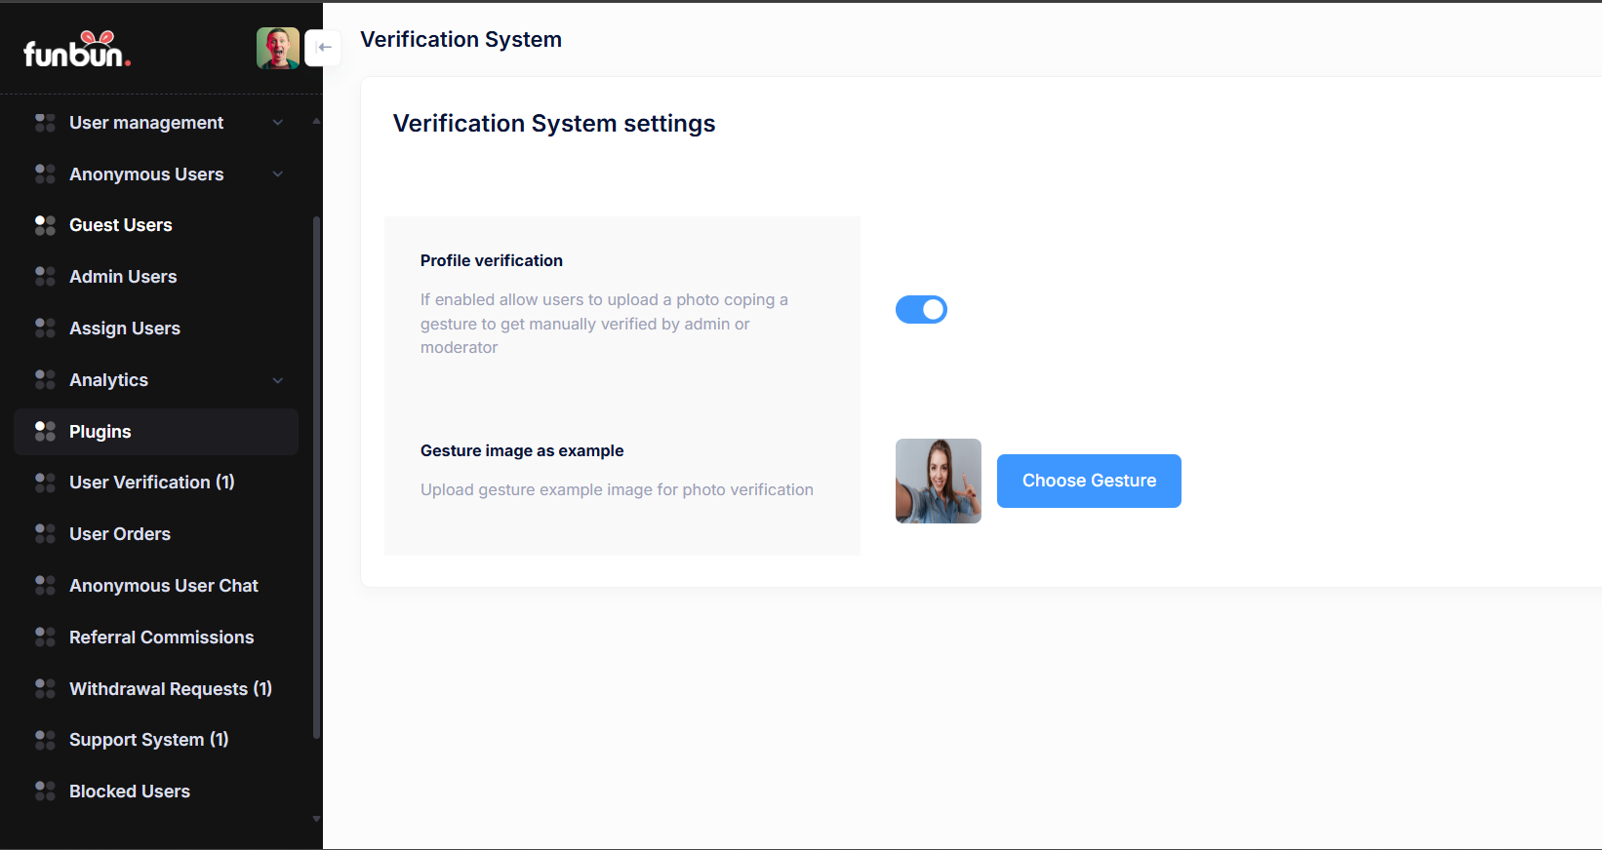Expand the Anonymous Users chevron

click(x=278, y=174)
